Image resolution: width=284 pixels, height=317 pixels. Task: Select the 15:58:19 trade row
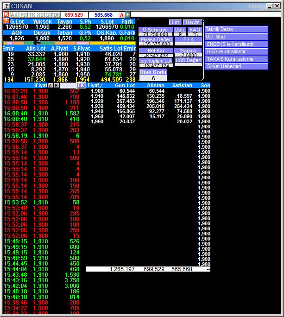point(42,136)
